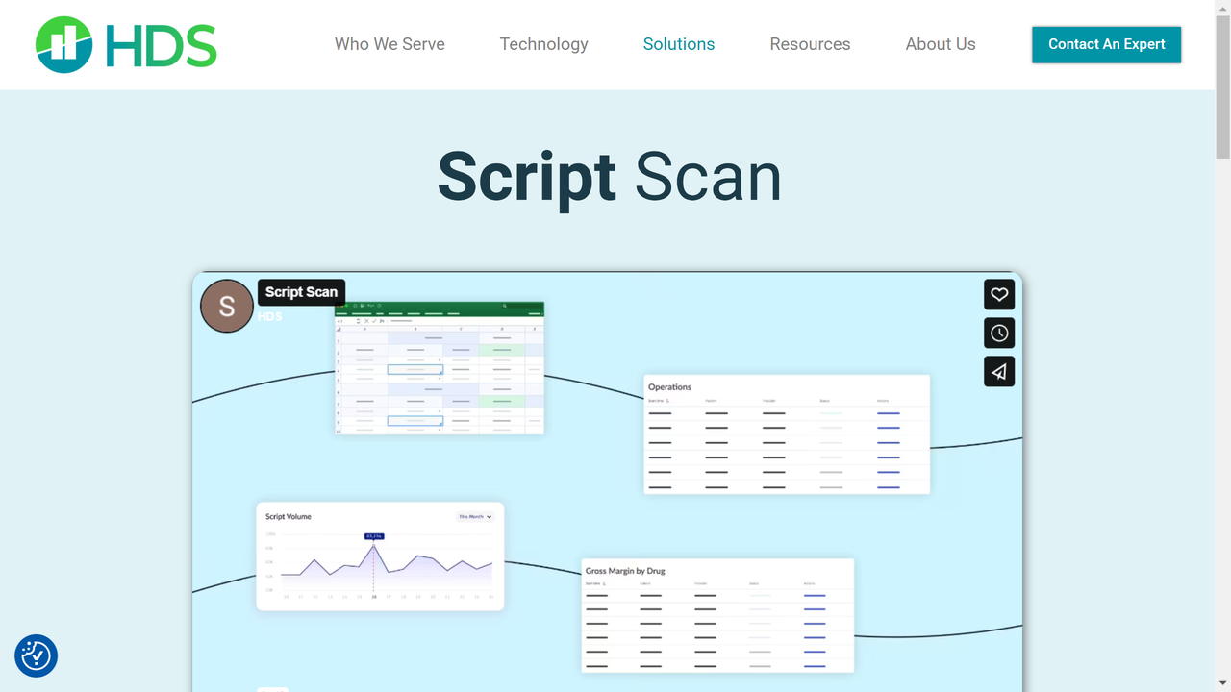Like the video with the heart icon
The height and width of the screenshot is (692, 1231).
[999, 294]
